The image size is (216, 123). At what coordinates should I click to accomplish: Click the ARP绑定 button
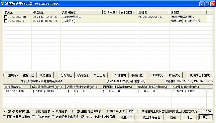158,75
